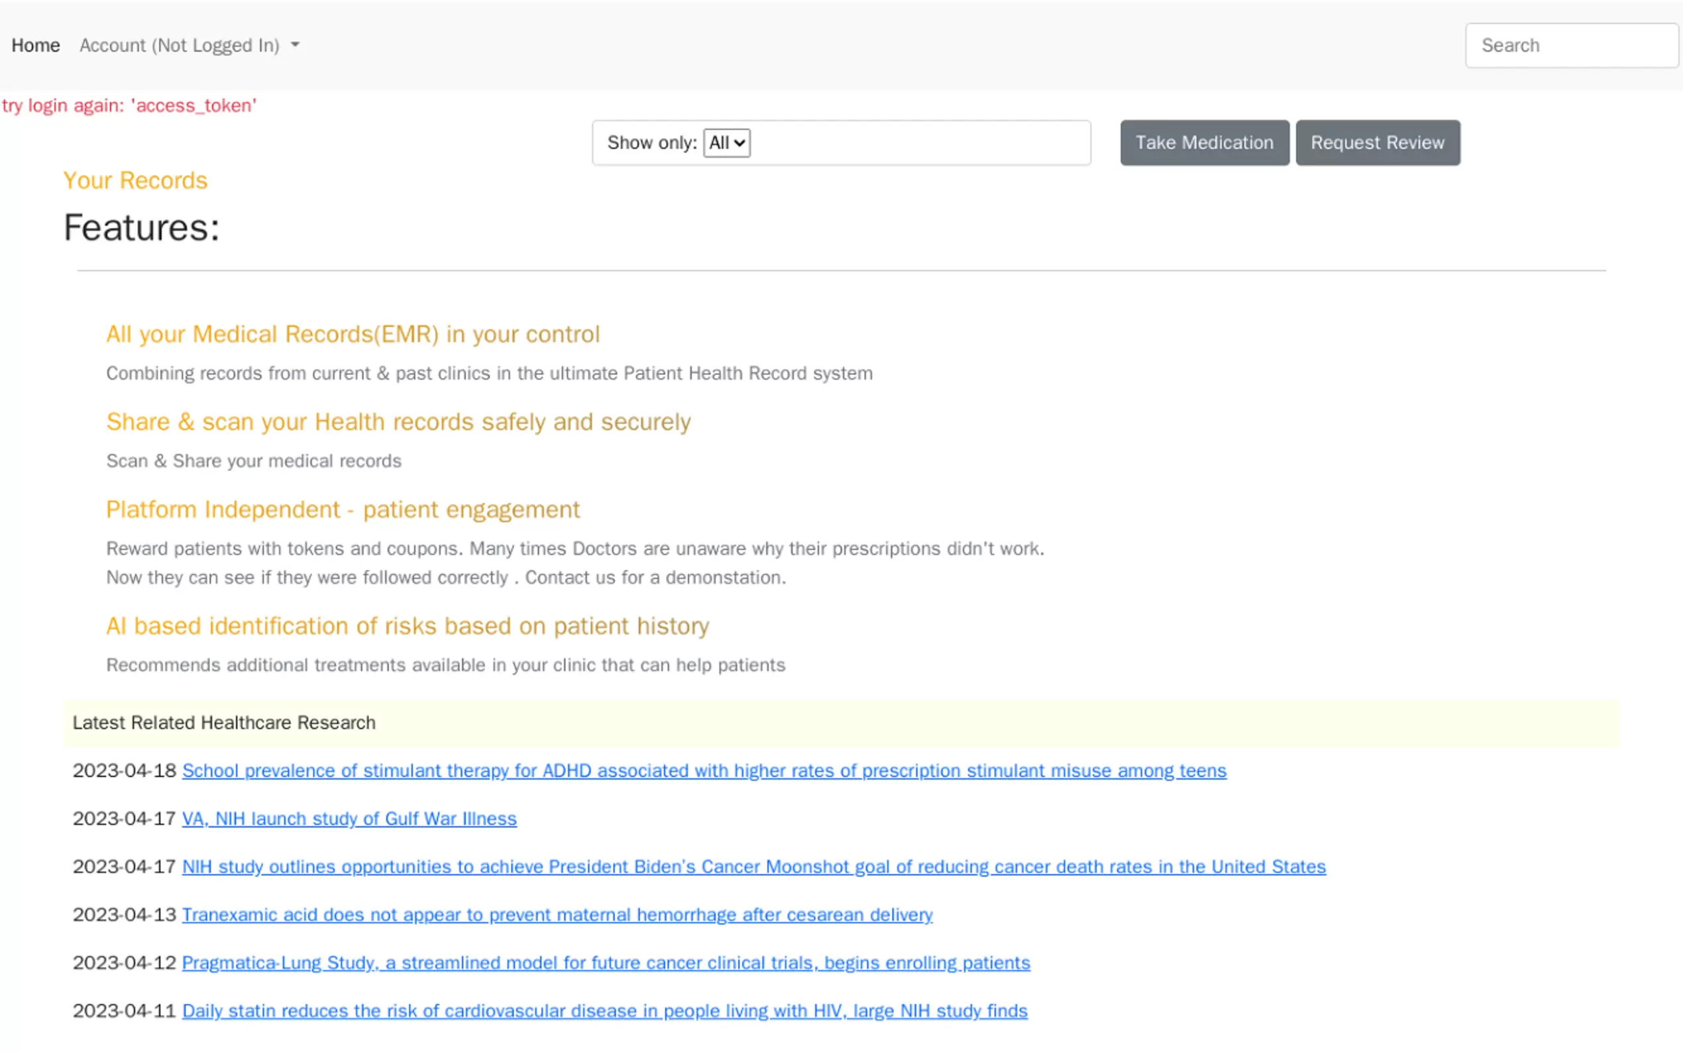
Task: Click the red try login again message
Action: 129,105
